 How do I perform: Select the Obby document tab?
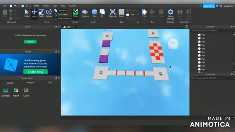coord(69,27)
